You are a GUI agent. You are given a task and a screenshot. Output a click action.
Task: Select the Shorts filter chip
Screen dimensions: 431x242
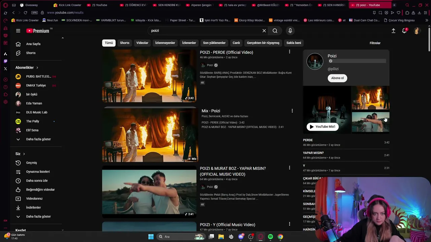[125, 43]
